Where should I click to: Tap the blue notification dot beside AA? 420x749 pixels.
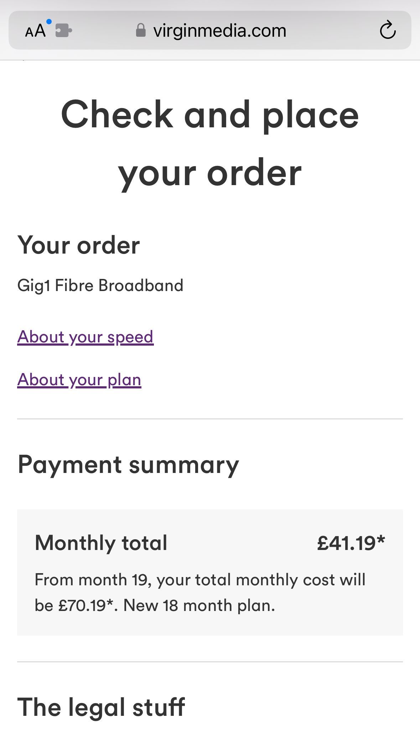(x=49, y=22)
